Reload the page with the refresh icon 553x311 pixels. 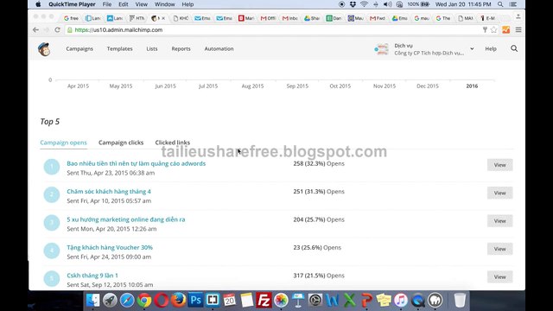point(57,30)
